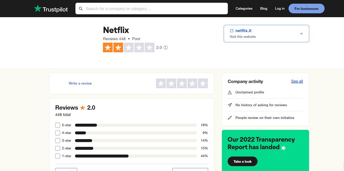Rate four stars in Write a review
The height and width of the screenshot is (171, 344).
(192, 83)
